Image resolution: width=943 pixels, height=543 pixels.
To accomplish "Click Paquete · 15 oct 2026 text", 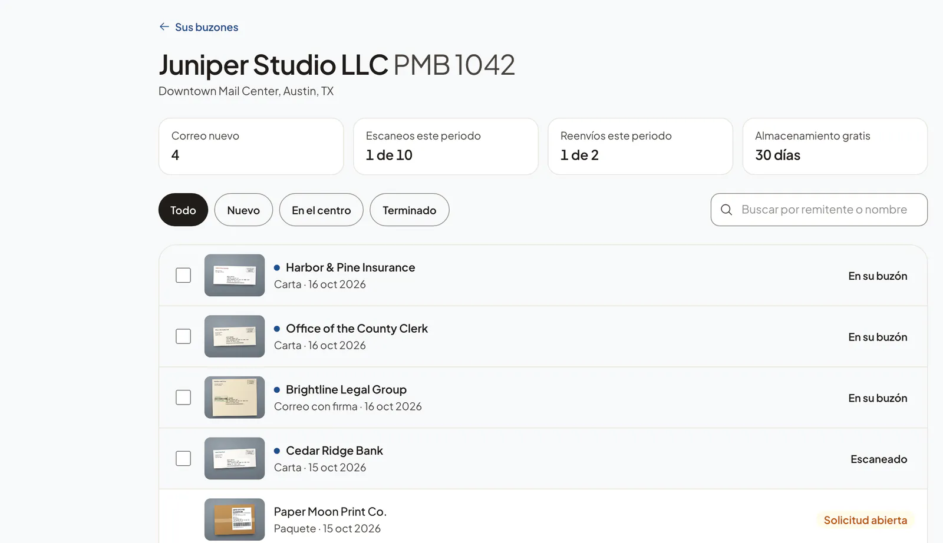I will pos(327,528).
